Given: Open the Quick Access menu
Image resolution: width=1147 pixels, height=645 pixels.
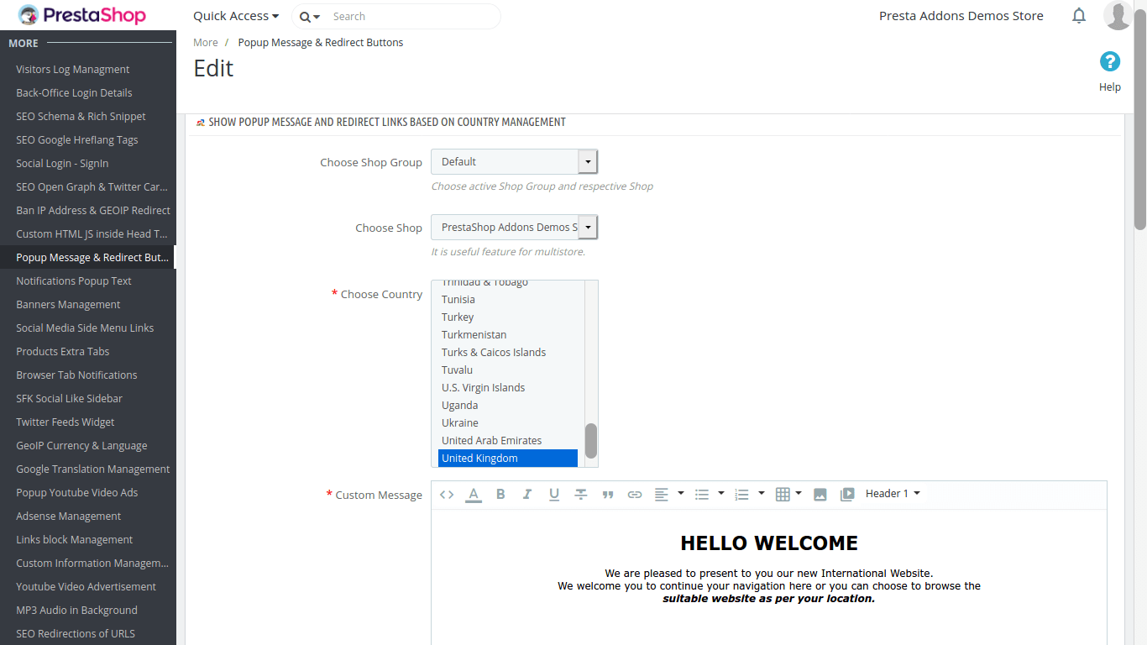Looking at the screenshot, I should coord(236,16).
